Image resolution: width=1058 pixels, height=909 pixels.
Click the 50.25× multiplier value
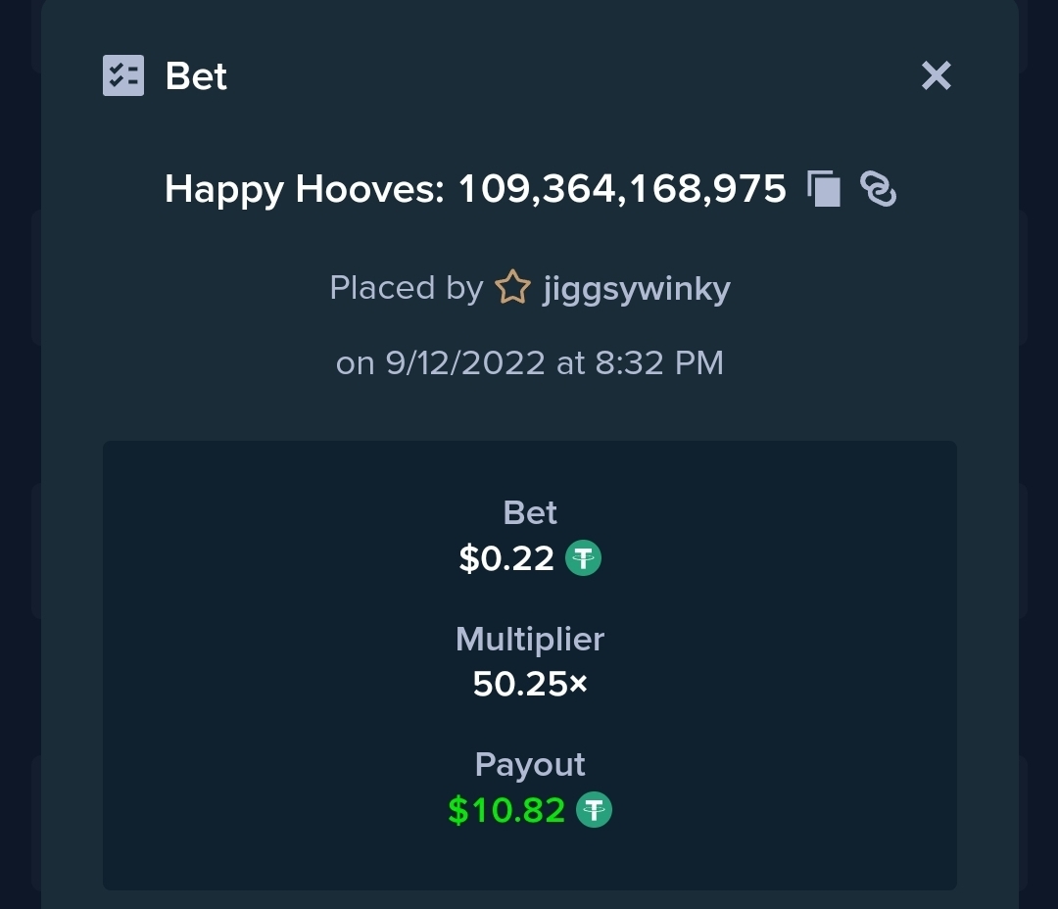point(530,684)
